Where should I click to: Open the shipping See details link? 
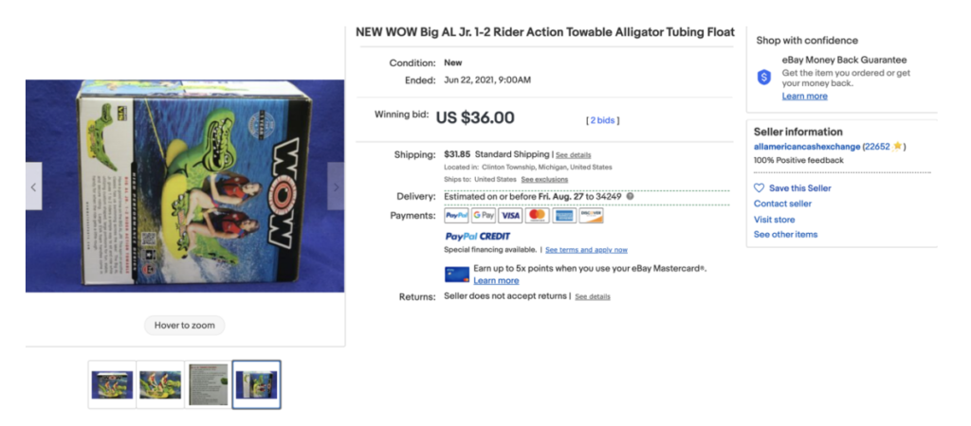[x=573, y=154]
